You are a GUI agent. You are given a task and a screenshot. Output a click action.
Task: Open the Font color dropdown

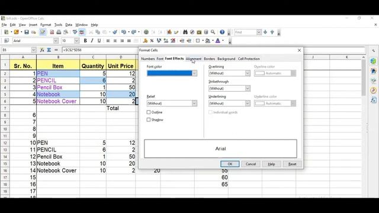click(195, 73)
